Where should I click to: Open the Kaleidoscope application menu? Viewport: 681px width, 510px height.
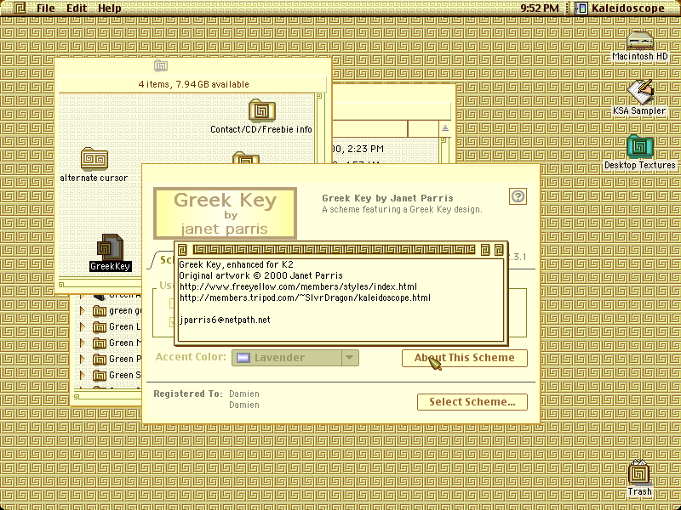pyautogui.click(x=620, y=8)
